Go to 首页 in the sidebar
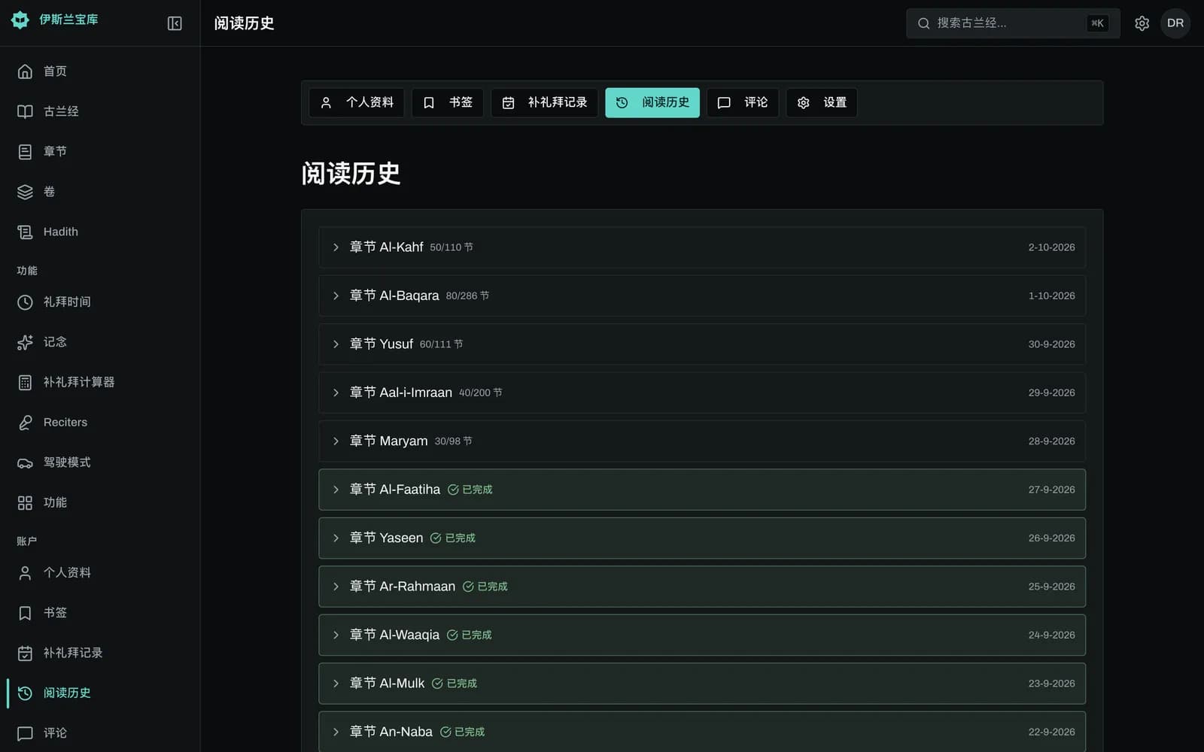Image resolution: width=1204 pixels, height=752 pixels. [x=100, y=71]
